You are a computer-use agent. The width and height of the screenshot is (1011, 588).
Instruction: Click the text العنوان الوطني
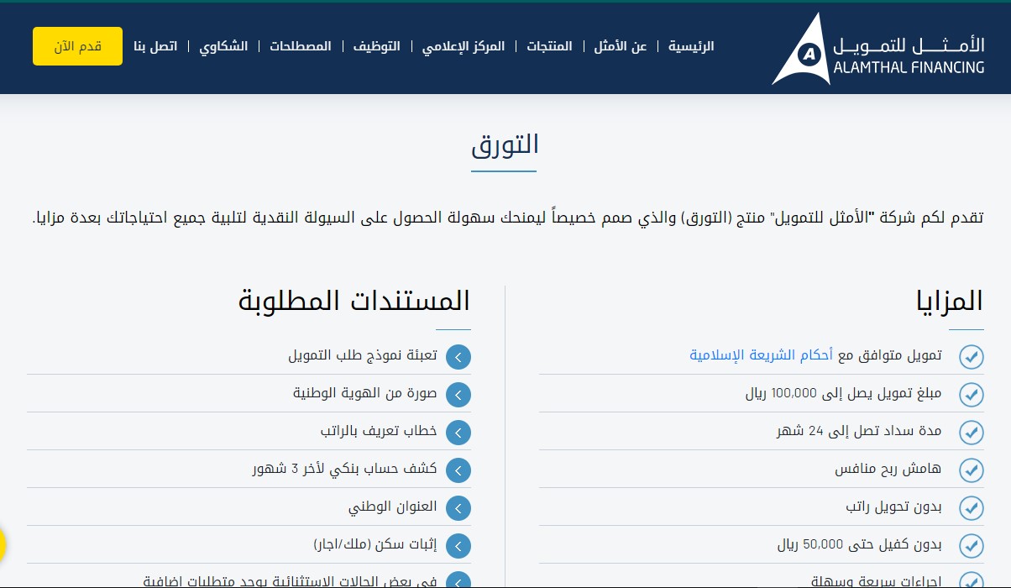[x=393, y=507]
